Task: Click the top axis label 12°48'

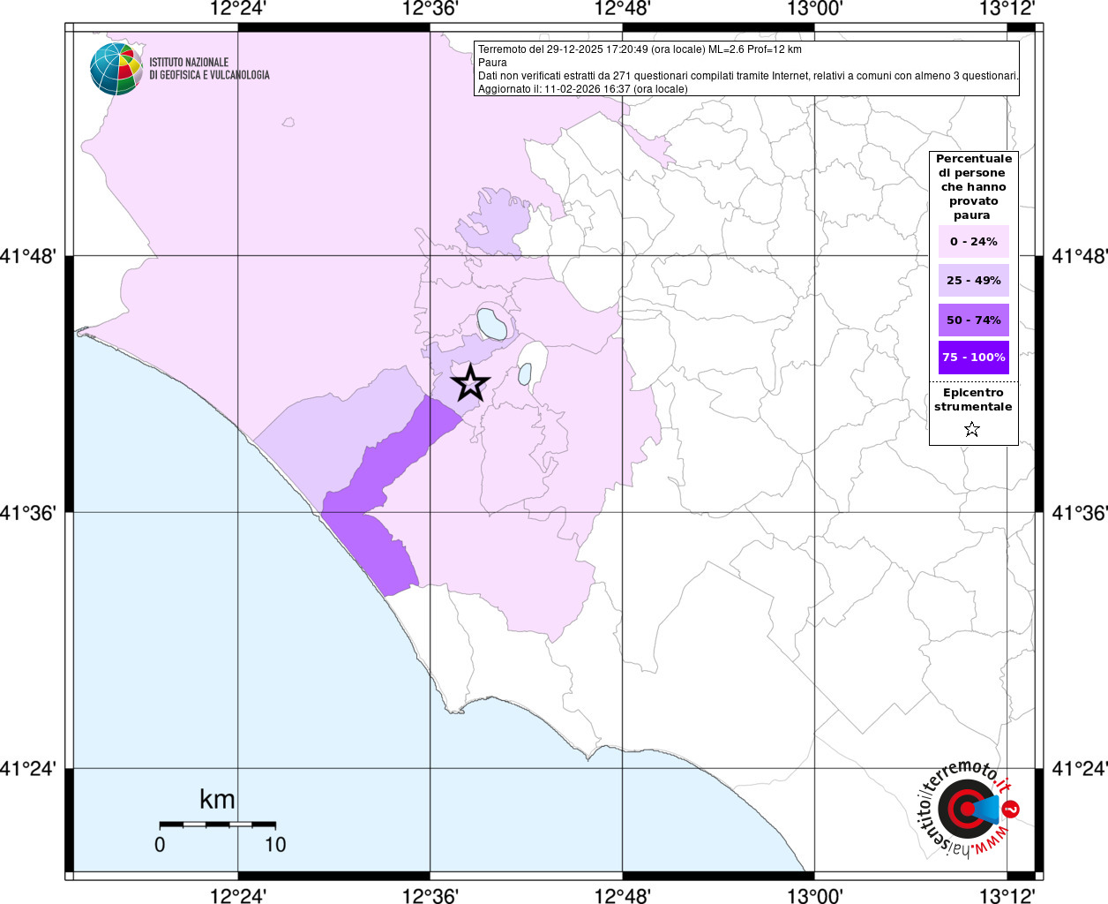Action: [623, 9]
